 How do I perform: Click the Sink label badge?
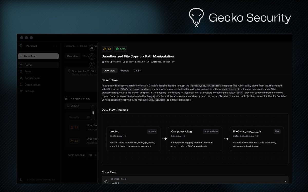pos(277,131)
